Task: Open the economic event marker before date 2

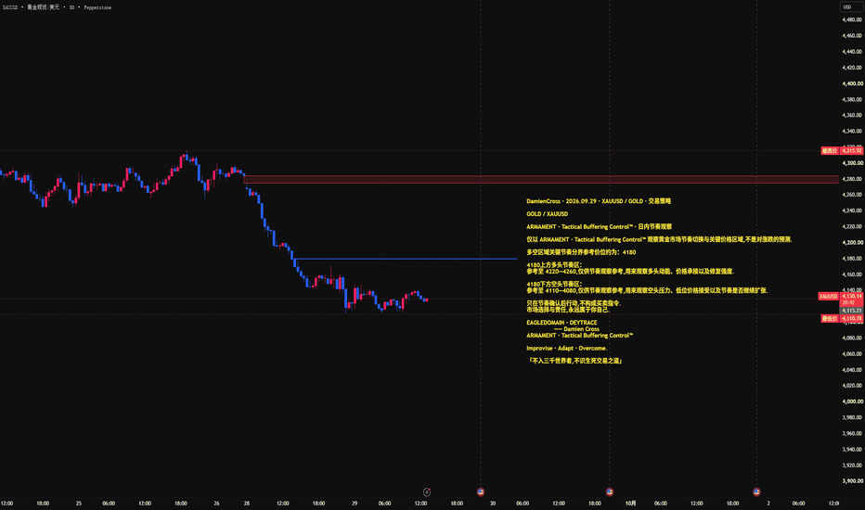Action: 756,491
